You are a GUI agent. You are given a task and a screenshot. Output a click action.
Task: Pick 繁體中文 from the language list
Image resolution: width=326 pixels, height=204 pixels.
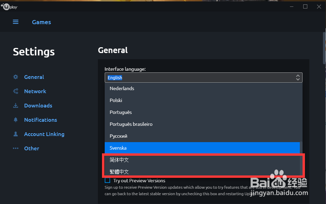tap(119, 172)
